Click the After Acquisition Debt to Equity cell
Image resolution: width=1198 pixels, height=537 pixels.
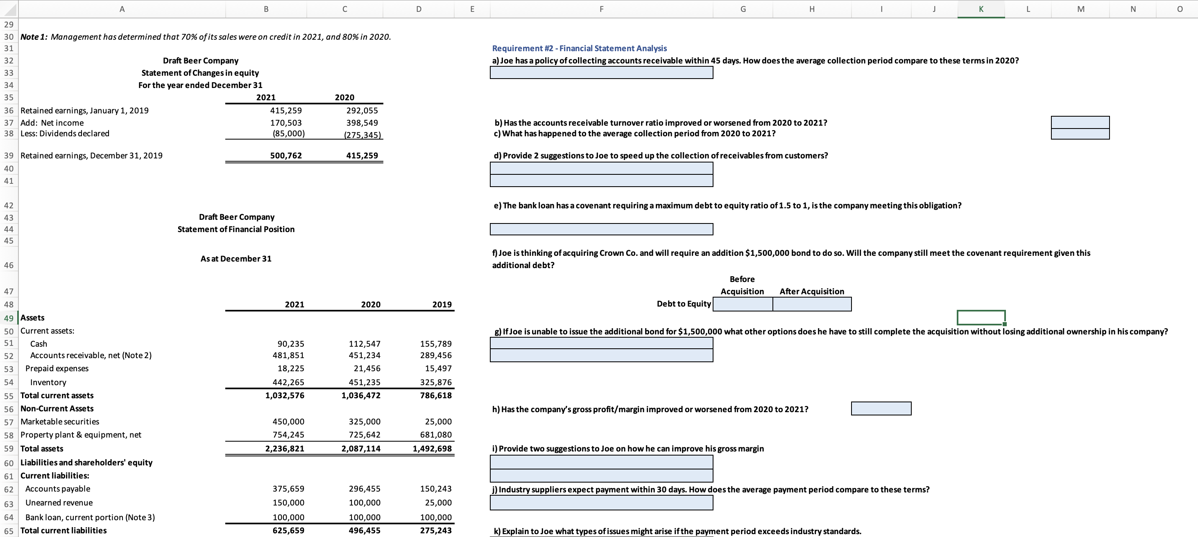click(811, 304)
